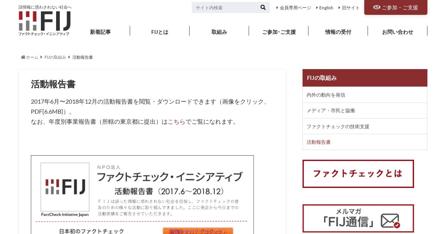The image size is (446, 234).
Task: Go to お問い合わせ page
Action: 398,32
